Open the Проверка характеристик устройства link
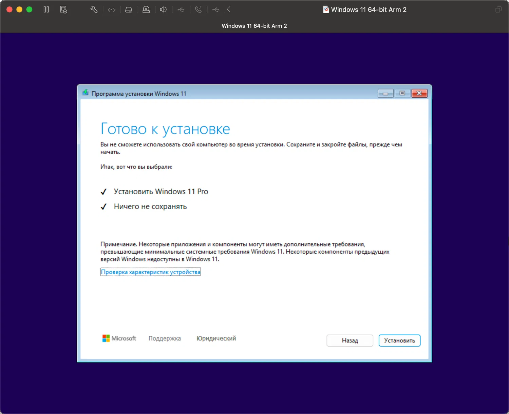The height and width of the screenshot is (414, 509). [x=151, y=272]
